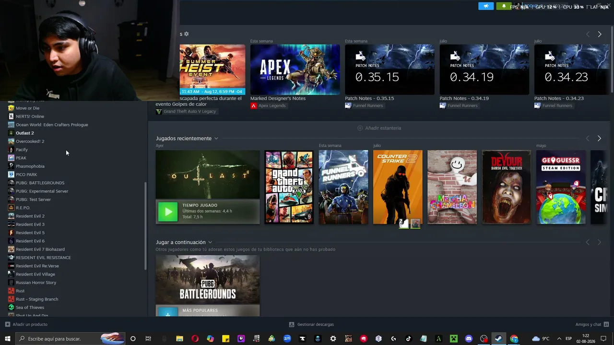Click the Apex Legends publisher link
This screenshot has width=614, height=345.
(x=272, y=105)
